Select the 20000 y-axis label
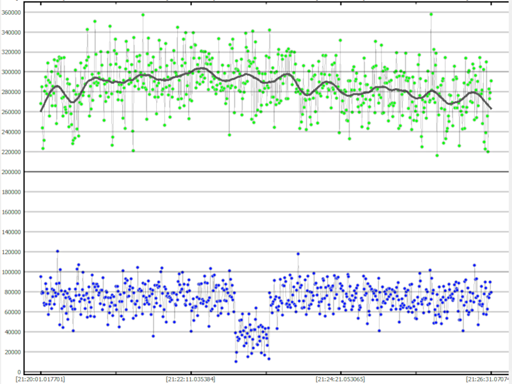This screenshot has width=512, height=384. click(x=13, y=352)
